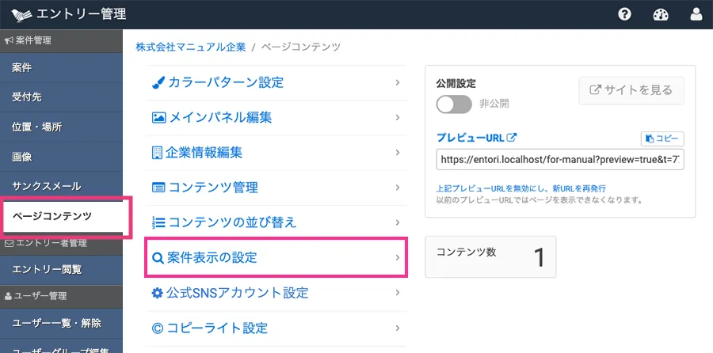Expand the コンテンツの並び替え row chevron

[x=397, y=222]
